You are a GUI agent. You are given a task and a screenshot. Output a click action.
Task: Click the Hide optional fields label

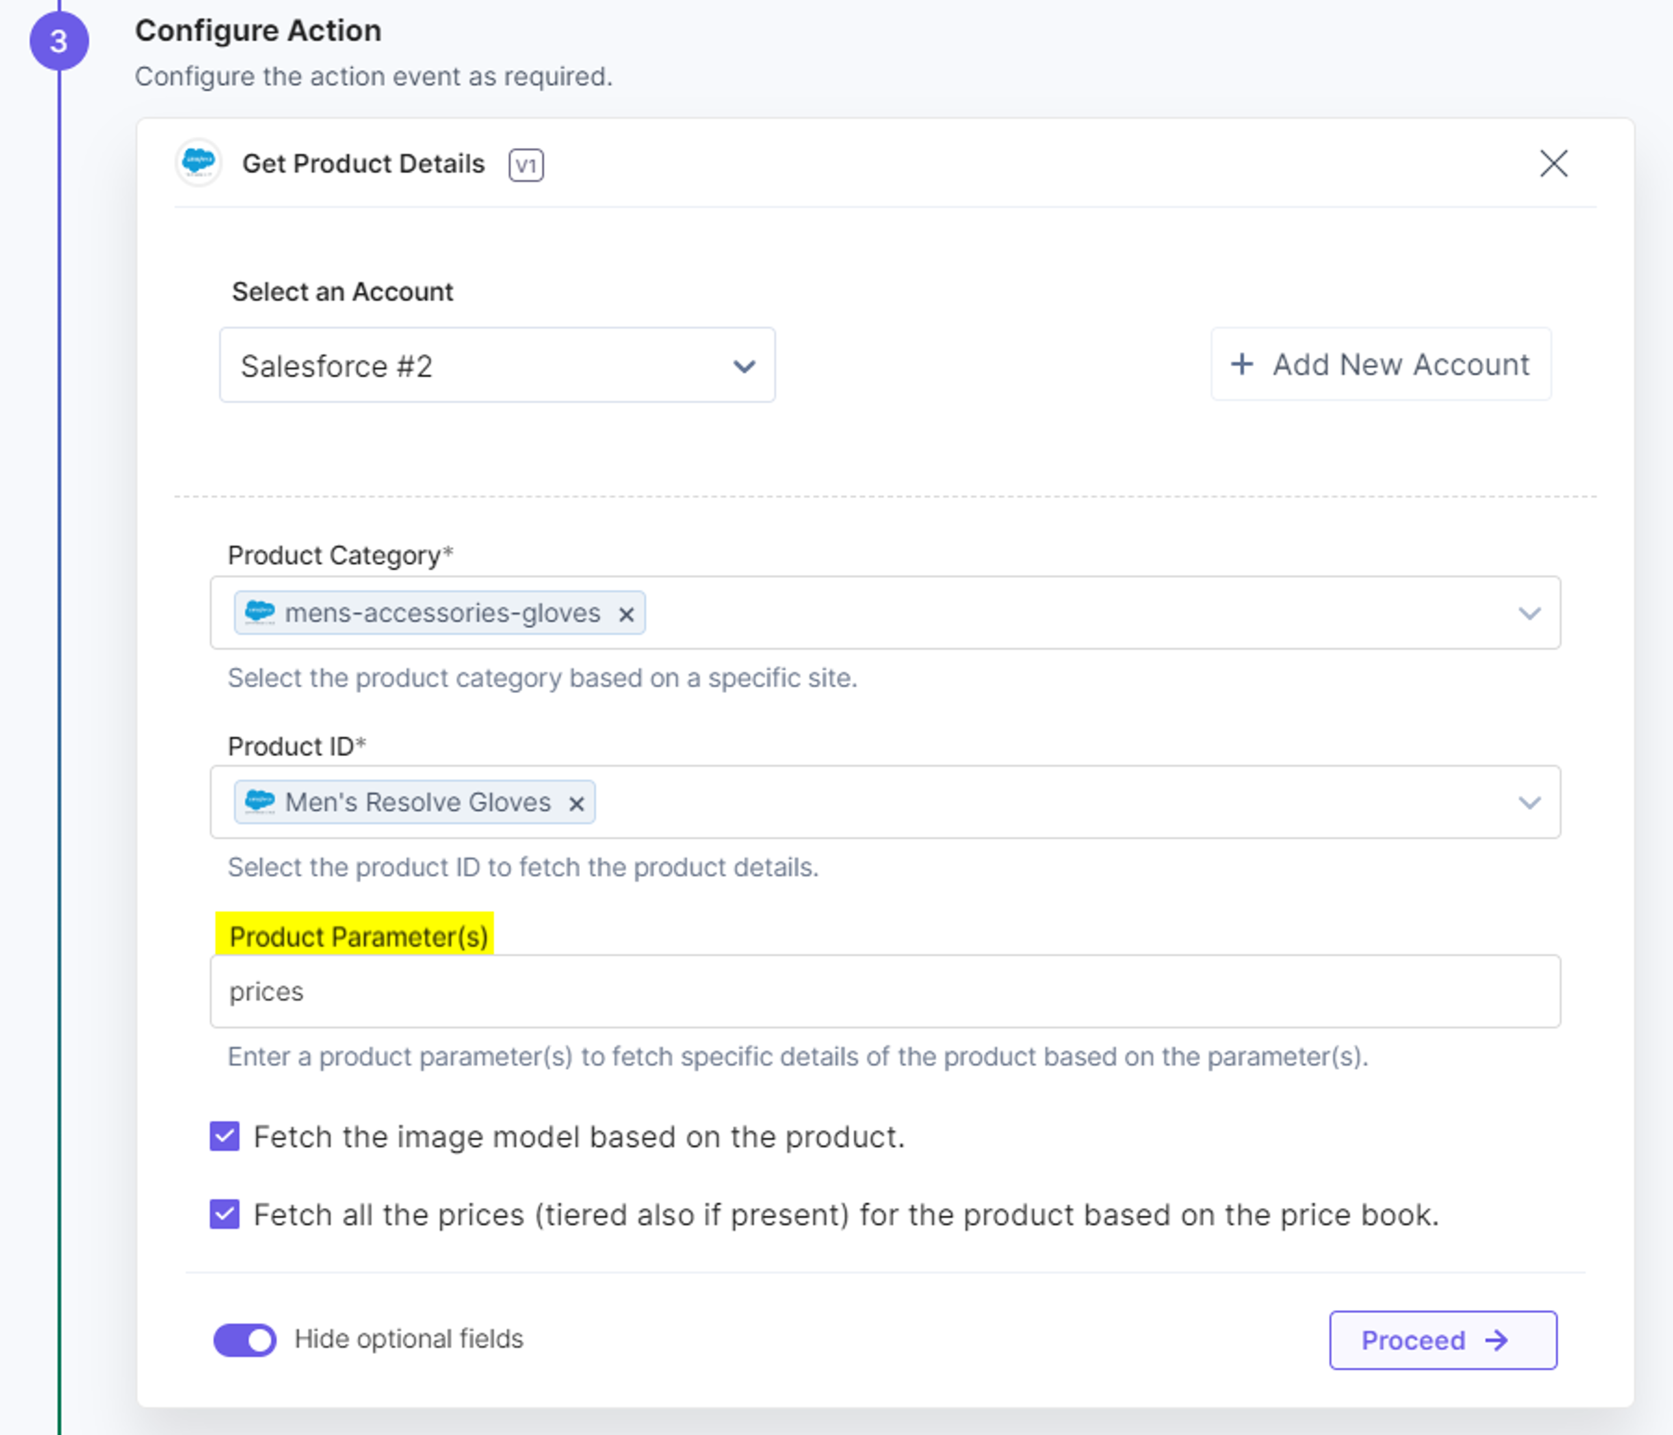point(409,1339)
